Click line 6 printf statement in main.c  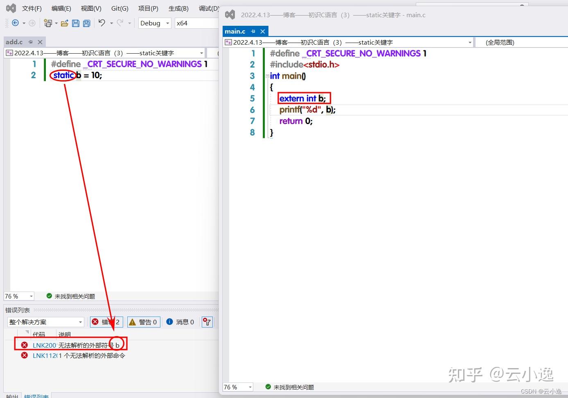(x=307, y=110)
